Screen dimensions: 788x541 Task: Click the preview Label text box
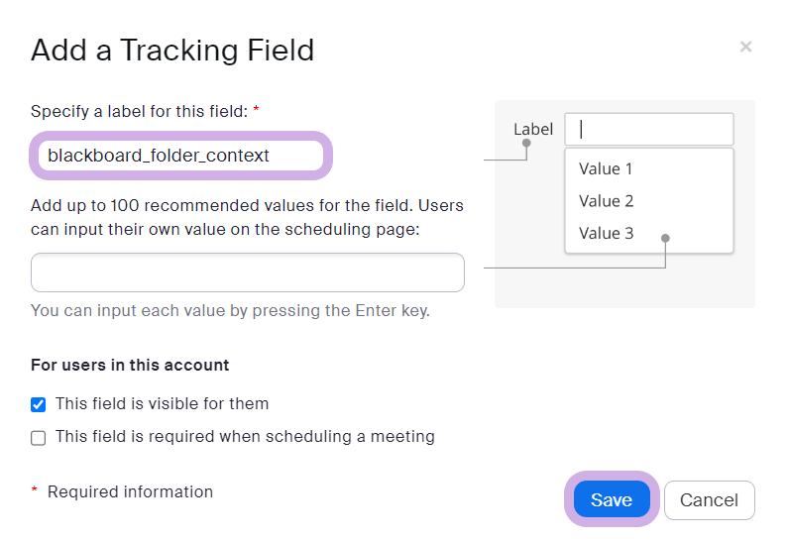(x=649, y=129)
